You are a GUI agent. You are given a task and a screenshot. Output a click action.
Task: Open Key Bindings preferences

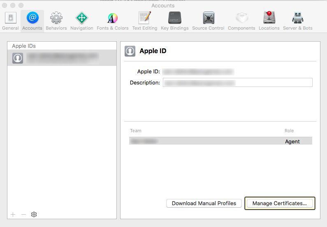175,21
